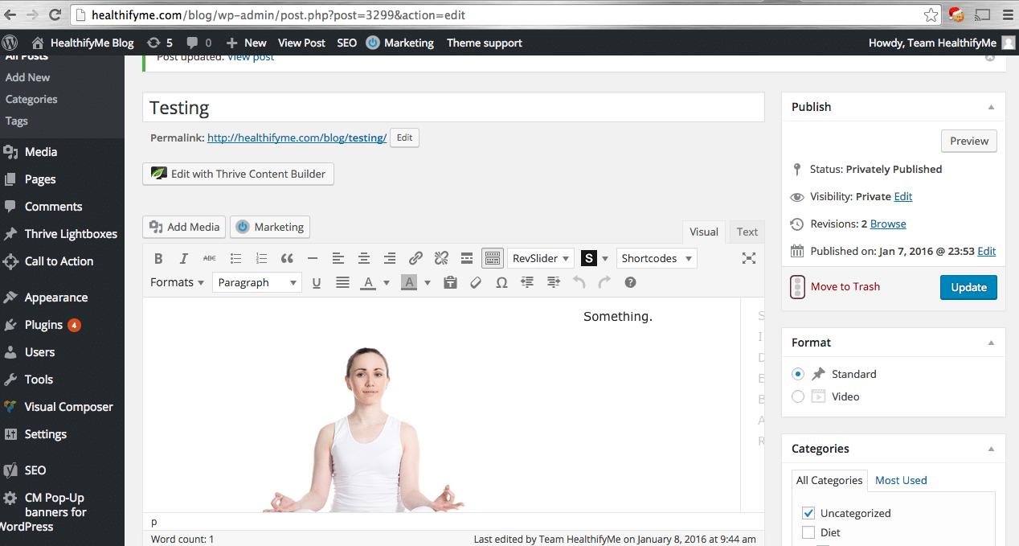Switch to the Text editor tab

[x=747, y=232]
